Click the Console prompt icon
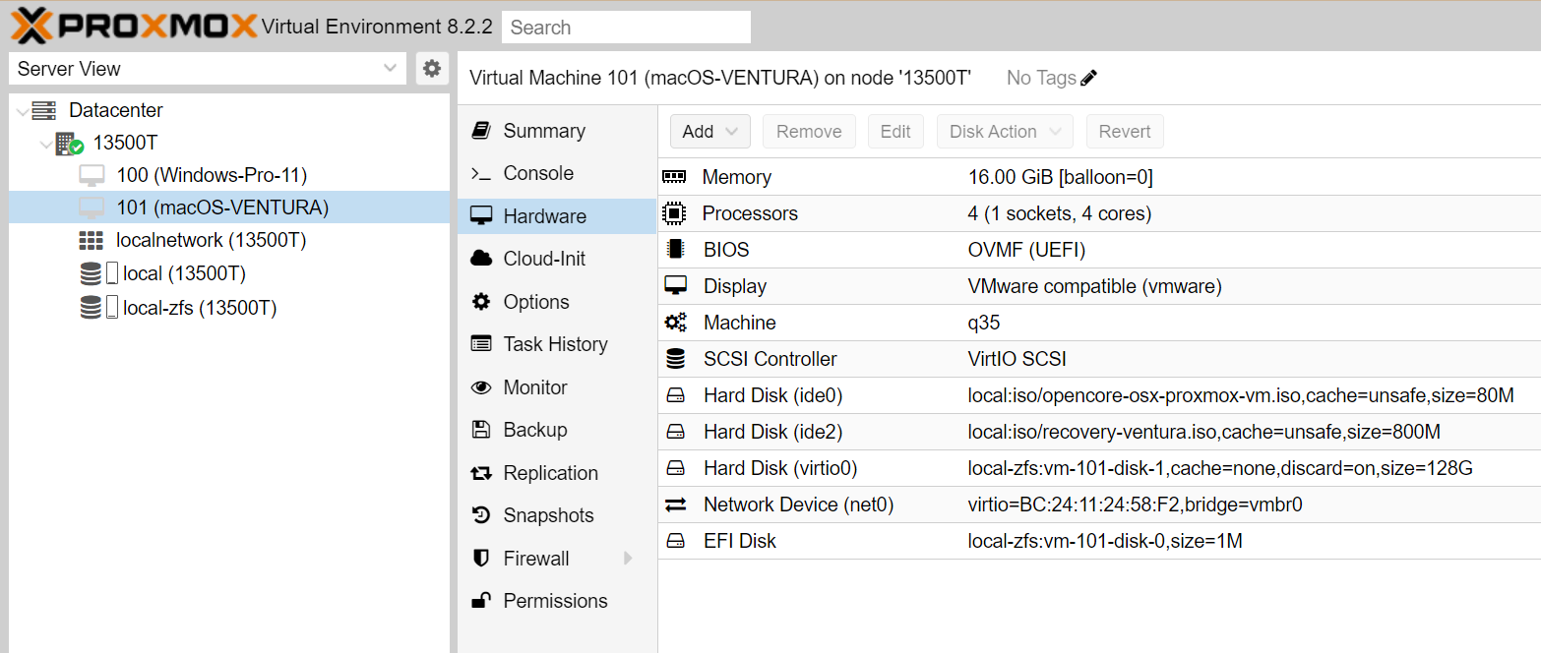 coord(481,173)
